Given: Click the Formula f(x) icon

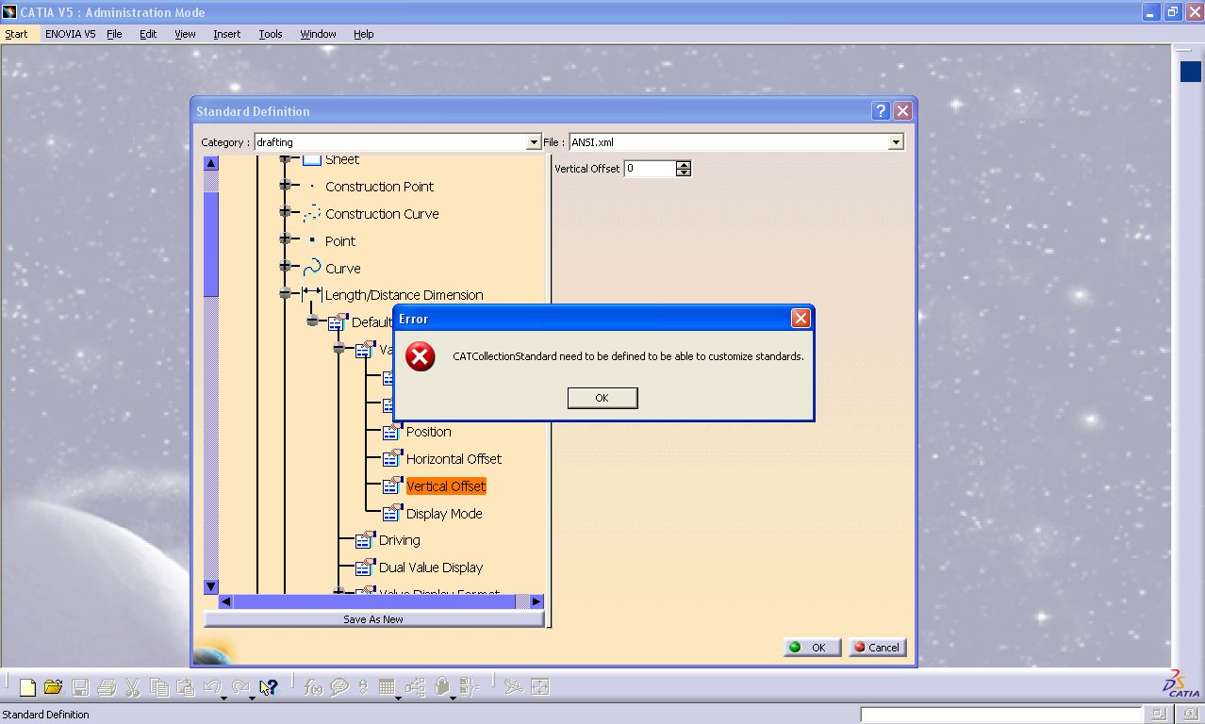Looking at the screenshot, I should pyautogui.click(x=314, y=687).
